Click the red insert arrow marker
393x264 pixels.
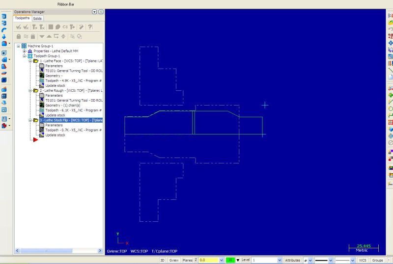coord(35,139)
